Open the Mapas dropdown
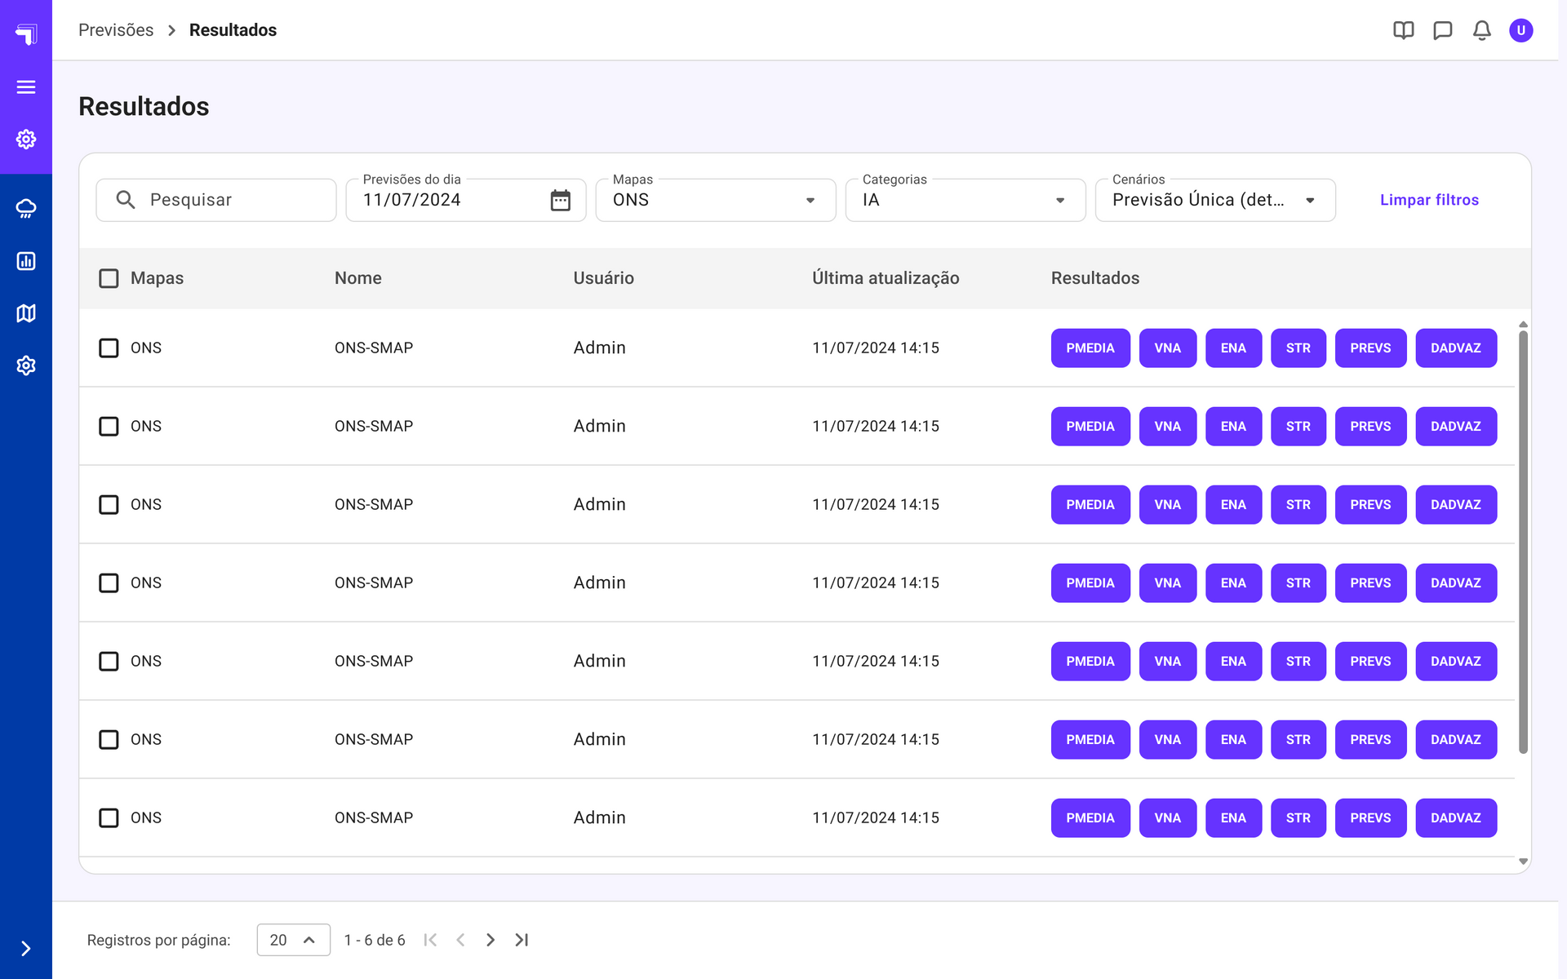Screen dimensions: 1567x979 click(715, 200)
